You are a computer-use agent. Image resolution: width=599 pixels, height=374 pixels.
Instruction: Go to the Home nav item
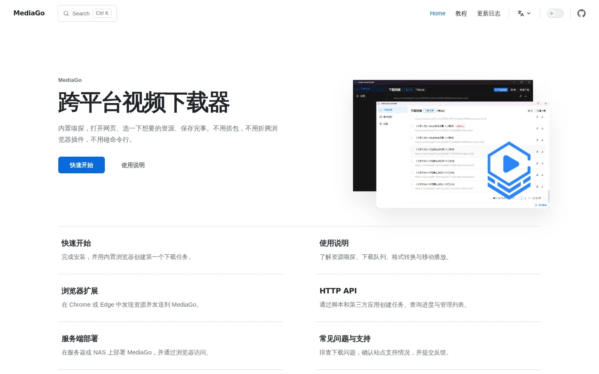pos(438,13)
